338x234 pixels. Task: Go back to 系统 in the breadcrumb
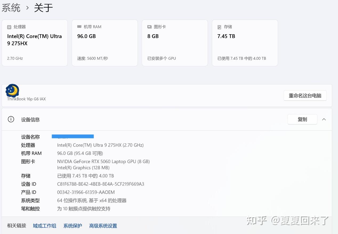click(11, 8)
